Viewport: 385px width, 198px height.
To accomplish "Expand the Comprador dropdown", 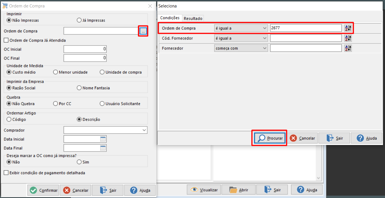I will click(x=144, y=130).
